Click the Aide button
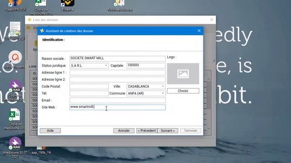The width and height of the screenshot is (291, 163). coord(50,131)
